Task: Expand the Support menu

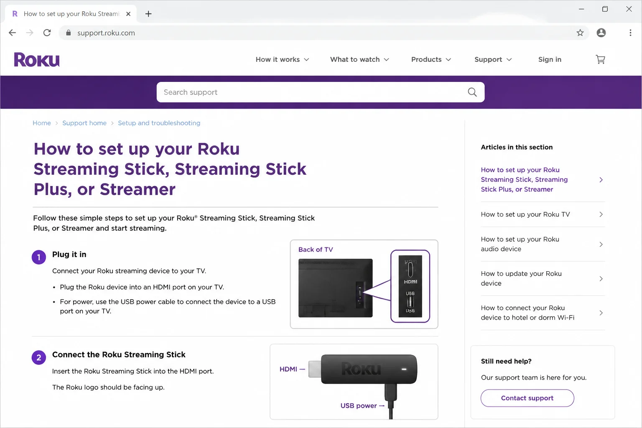Action: coord(493,59)
